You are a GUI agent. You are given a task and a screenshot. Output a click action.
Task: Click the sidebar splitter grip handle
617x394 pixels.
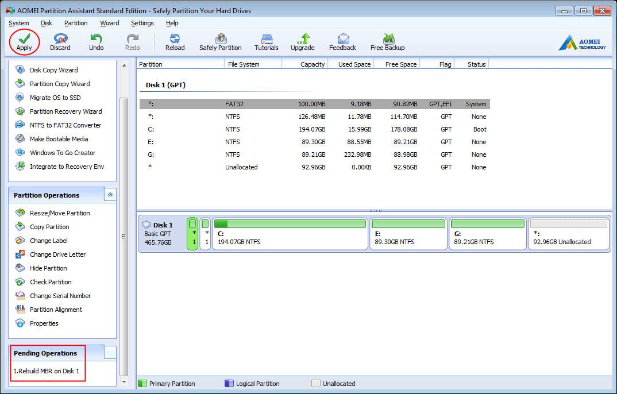124,236
